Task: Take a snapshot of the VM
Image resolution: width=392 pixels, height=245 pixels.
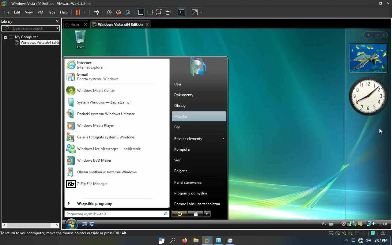Action: point(109,12)
